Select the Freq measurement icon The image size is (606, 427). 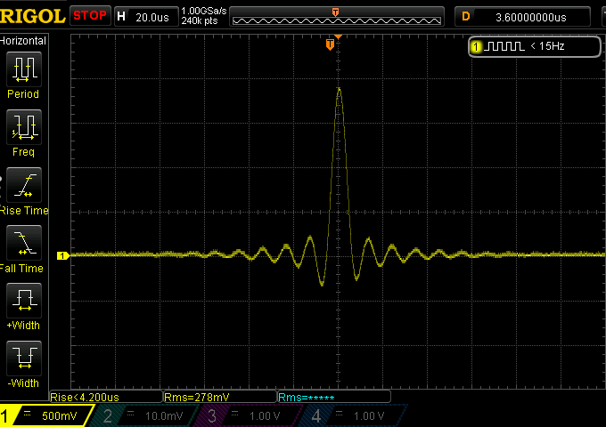tap(23, 127)
